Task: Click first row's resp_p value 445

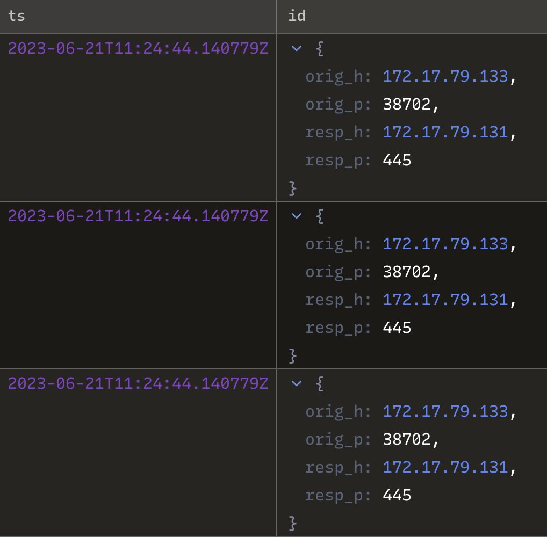Action: [x=397, y=160]
